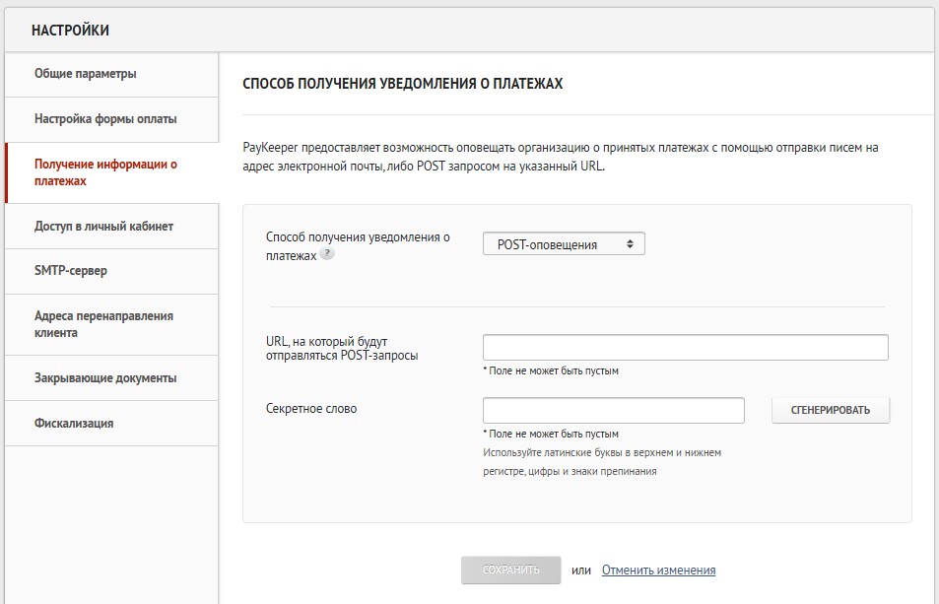Click the Способ получения уведомления section heading

click(x=402, y=84)
